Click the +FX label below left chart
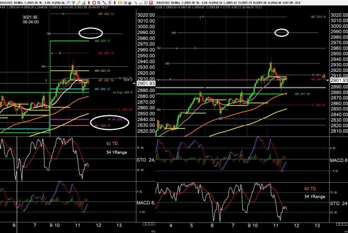 [153, 231]
